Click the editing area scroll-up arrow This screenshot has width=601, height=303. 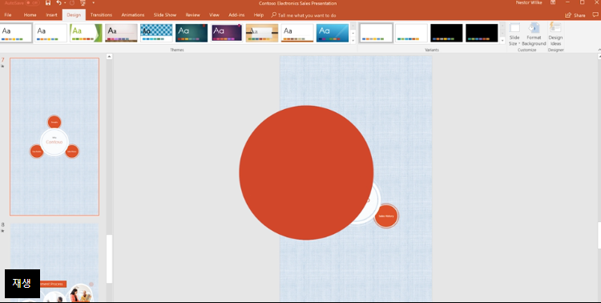599,56
